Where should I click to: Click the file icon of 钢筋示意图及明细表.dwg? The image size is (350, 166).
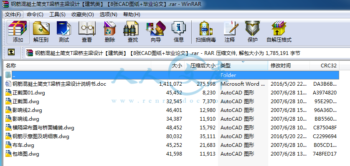(x=8, y=136)
